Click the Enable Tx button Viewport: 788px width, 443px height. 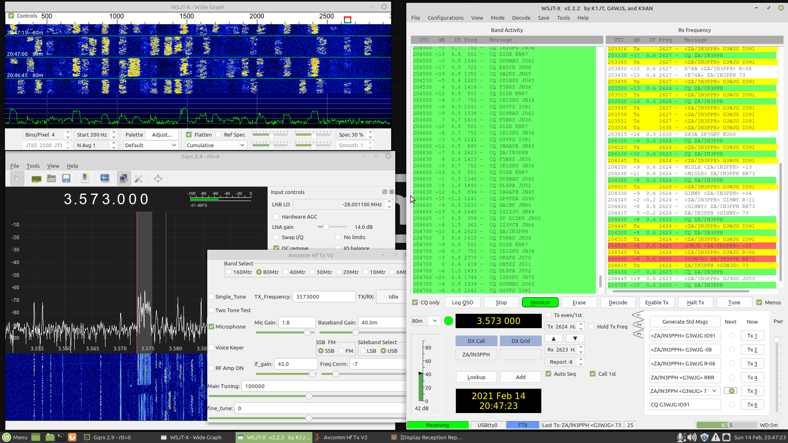click(x=656, y=302)
